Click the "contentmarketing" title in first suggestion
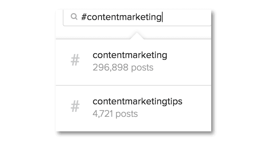 130,55
